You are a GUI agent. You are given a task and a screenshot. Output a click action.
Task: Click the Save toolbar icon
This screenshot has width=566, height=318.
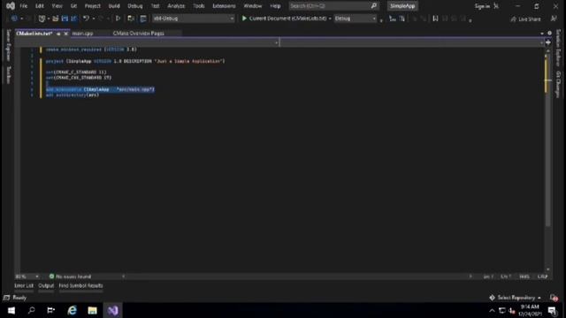coord(65,19)
